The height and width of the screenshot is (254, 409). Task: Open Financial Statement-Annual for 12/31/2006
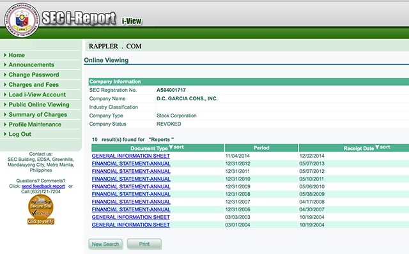(131, 209)
